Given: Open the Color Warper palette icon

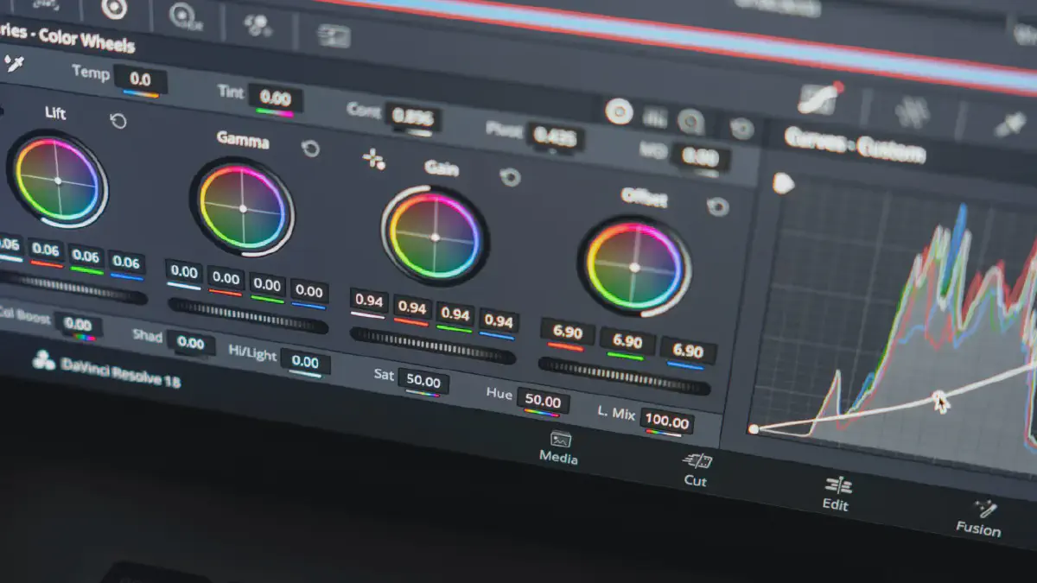Looking at the screenshot, I should 910,111.
